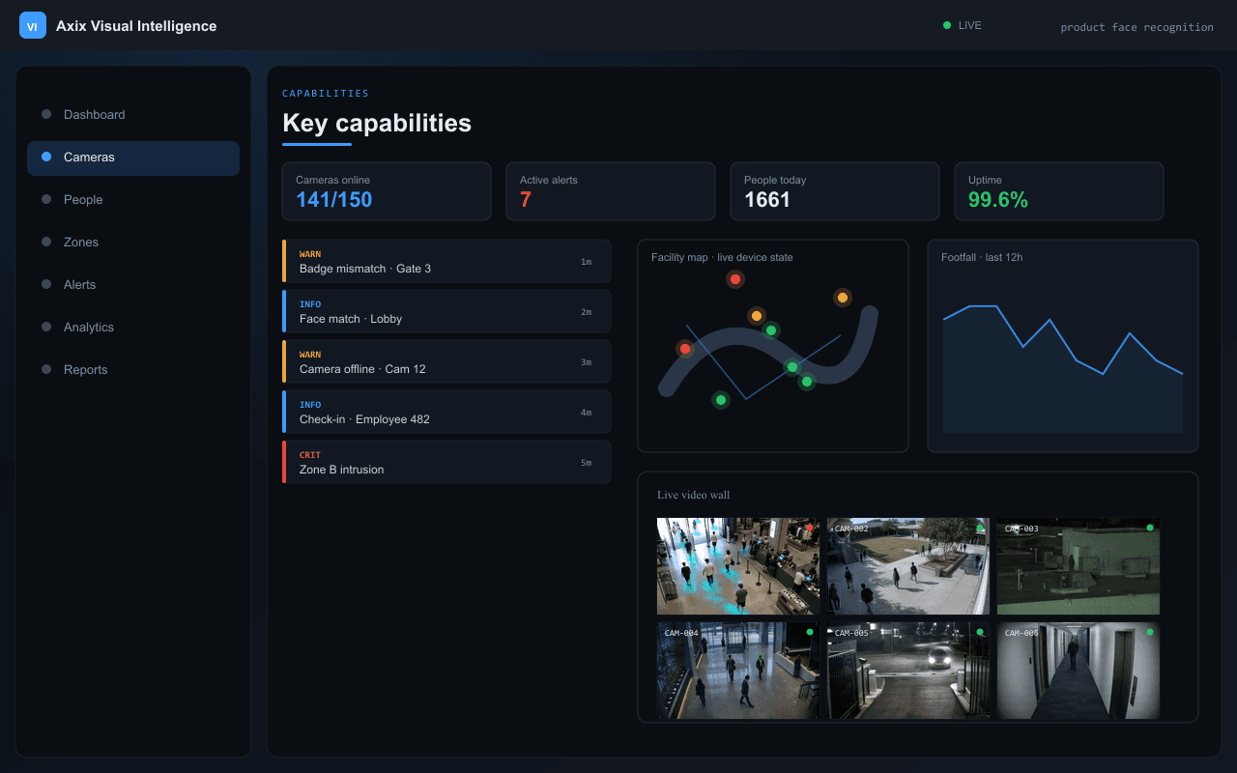Open the Cameras online 141/150 card

tap(387, 191)
